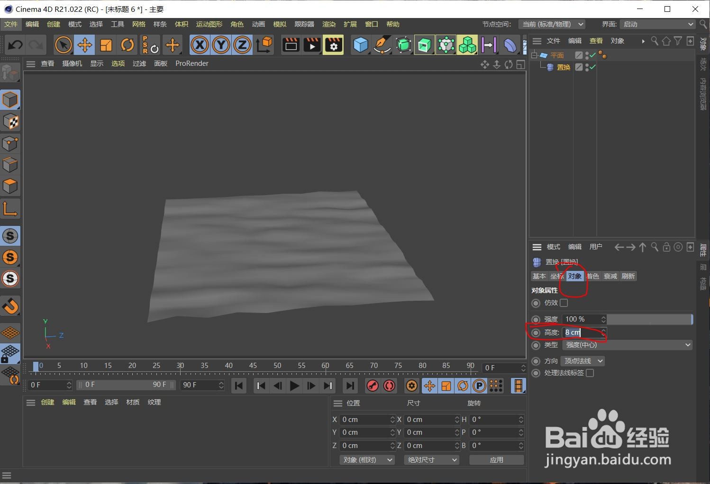Viewport: 710px width, 484px height.
Task: Open the 运动图形 menu
Action: (x=209, y=24)
